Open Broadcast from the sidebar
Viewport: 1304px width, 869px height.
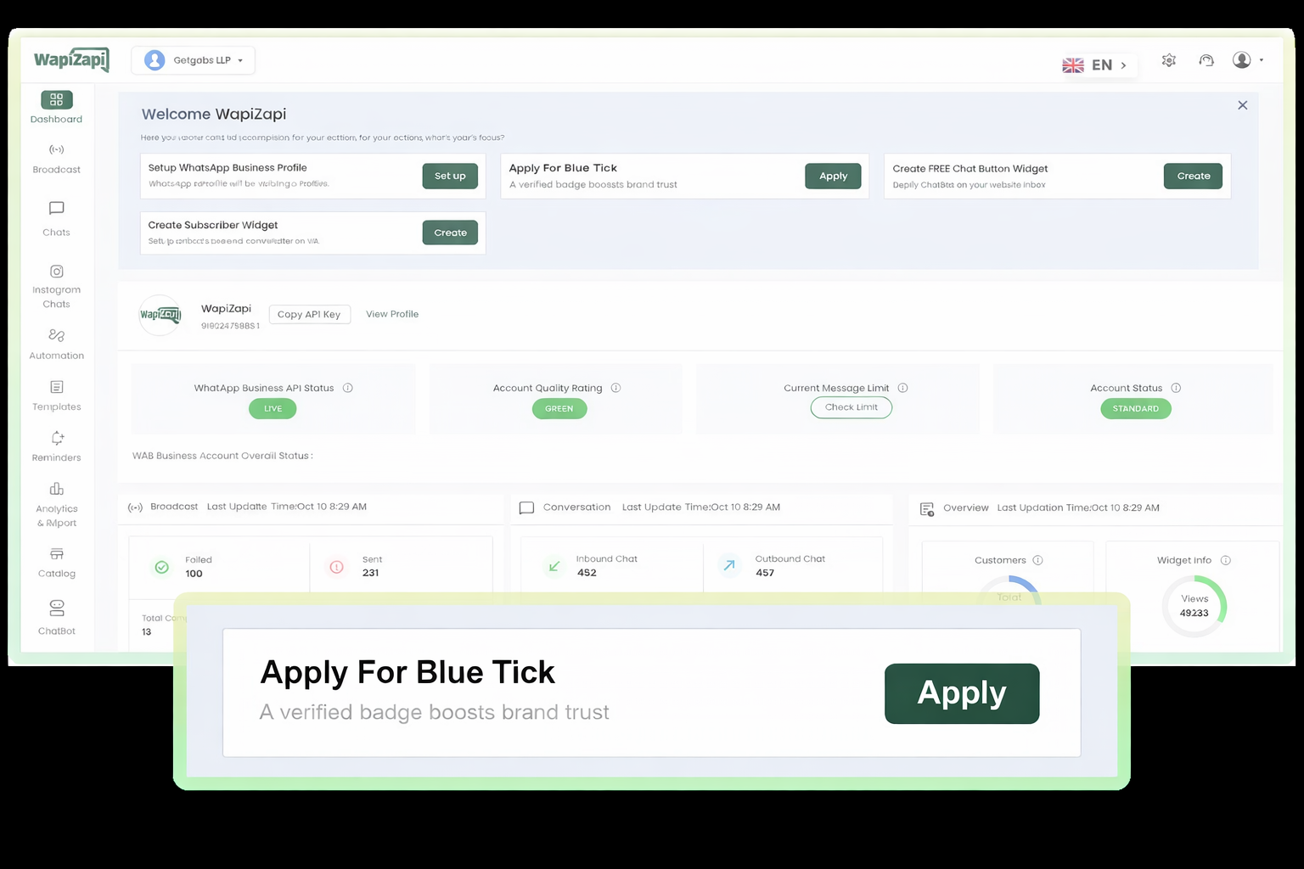pyautogui.click(x=56, y=158)
